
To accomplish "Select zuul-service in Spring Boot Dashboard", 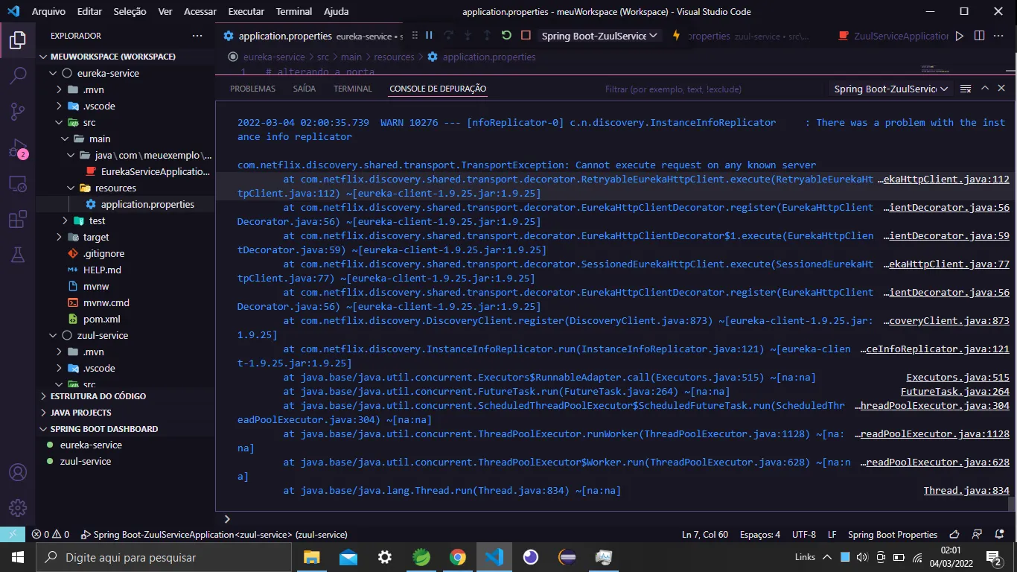I will point(127,461).
